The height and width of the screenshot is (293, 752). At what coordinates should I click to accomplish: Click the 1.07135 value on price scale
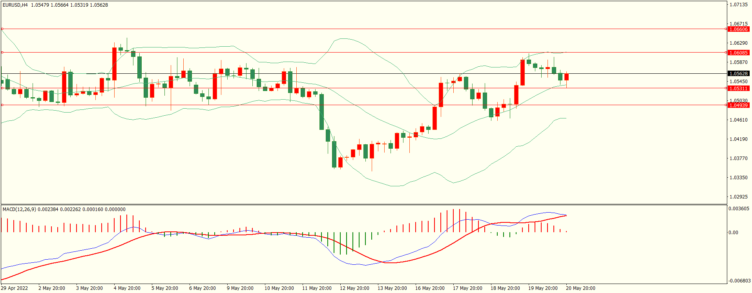tap(738, 5)
